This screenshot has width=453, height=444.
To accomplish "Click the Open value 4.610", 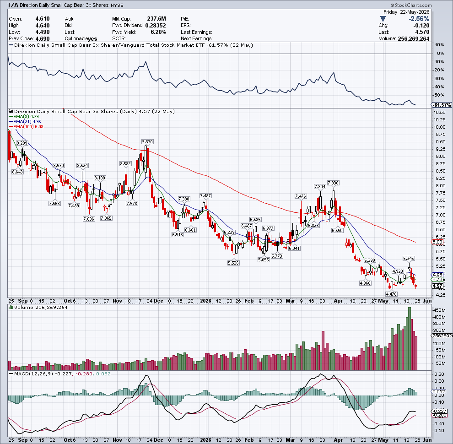I will 43,19.
